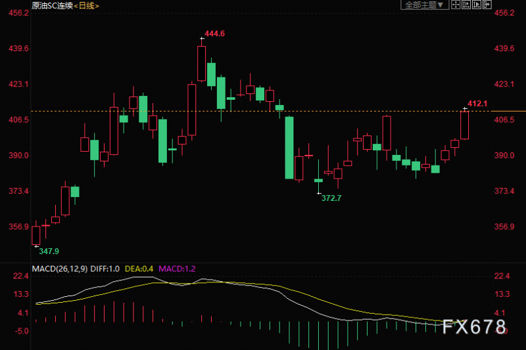Click the 13.3 MACD right axis label
The width and height of the screenshot is (526, 350).
(502, 294)
